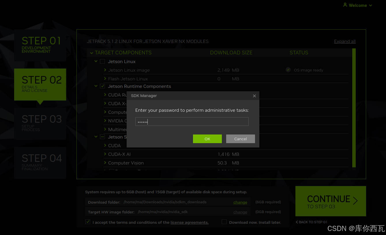This screenshot has width=386, height=235.
Task: Click the OS image ready status icon
Action: [x=288, y=70]
